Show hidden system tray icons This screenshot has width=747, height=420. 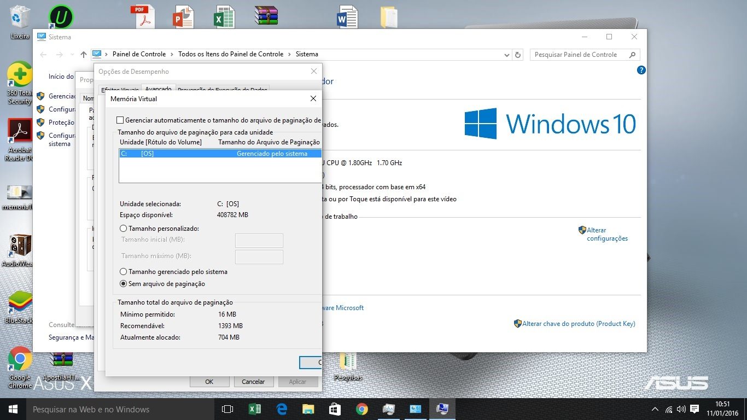click(x=655, y=409)
